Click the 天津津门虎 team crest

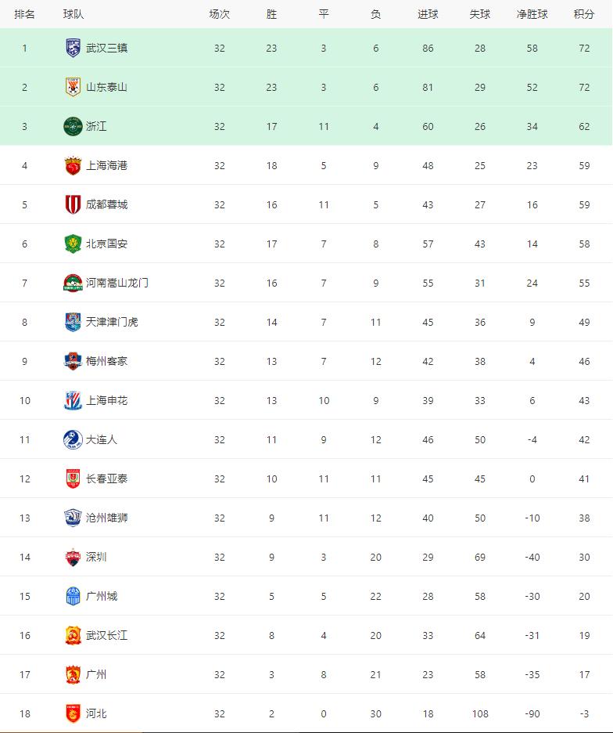coord(73,322)
